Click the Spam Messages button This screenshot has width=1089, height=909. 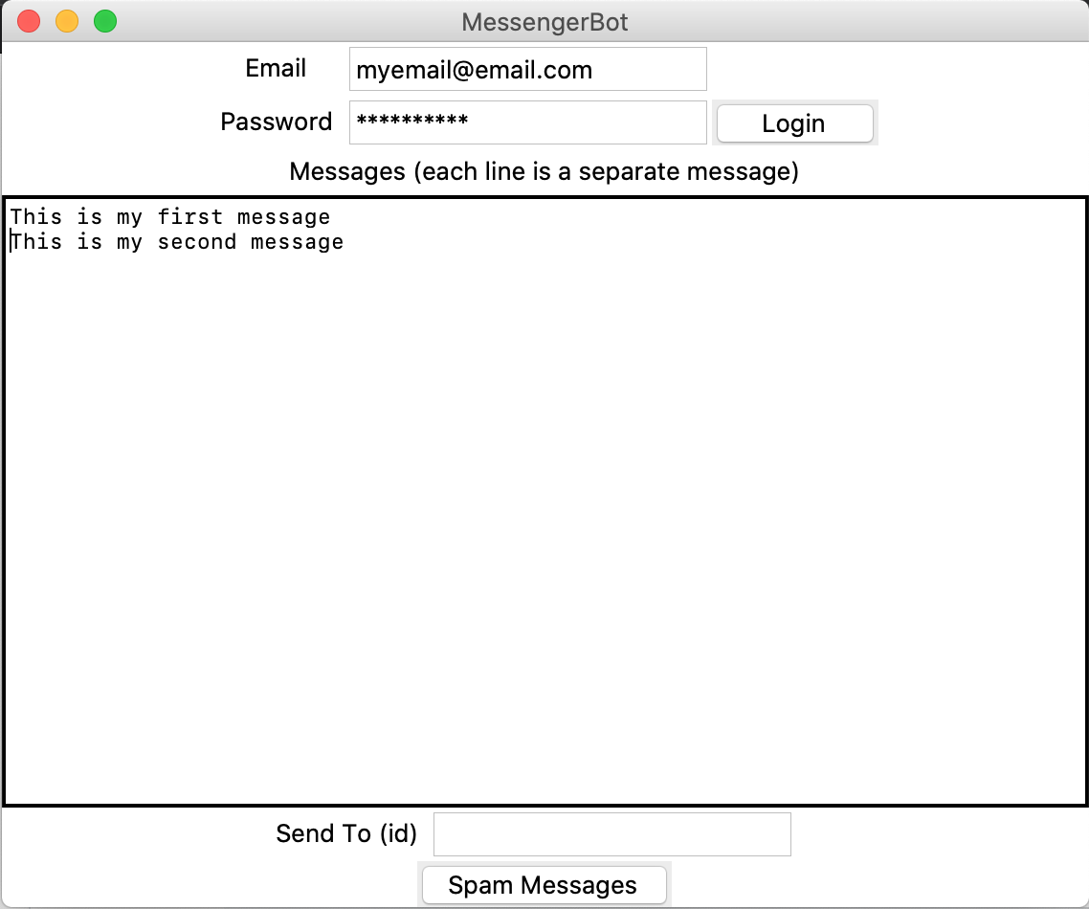544,885
